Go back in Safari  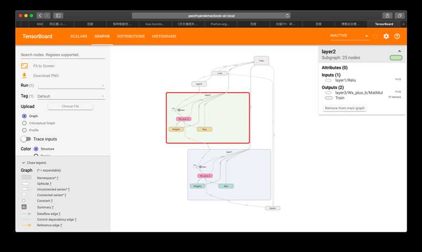tap(40, 16)
